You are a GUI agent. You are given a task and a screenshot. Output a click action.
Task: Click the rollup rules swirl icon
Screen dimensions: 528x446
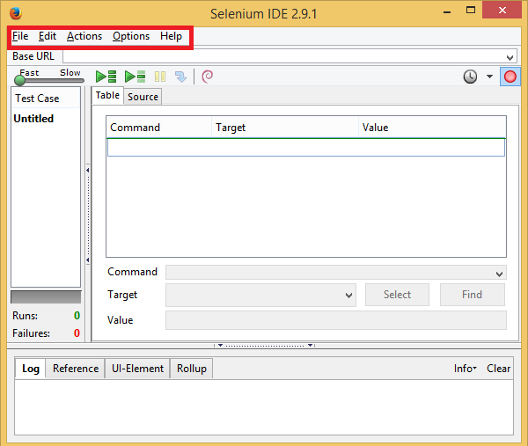click(x=208, y=77)
